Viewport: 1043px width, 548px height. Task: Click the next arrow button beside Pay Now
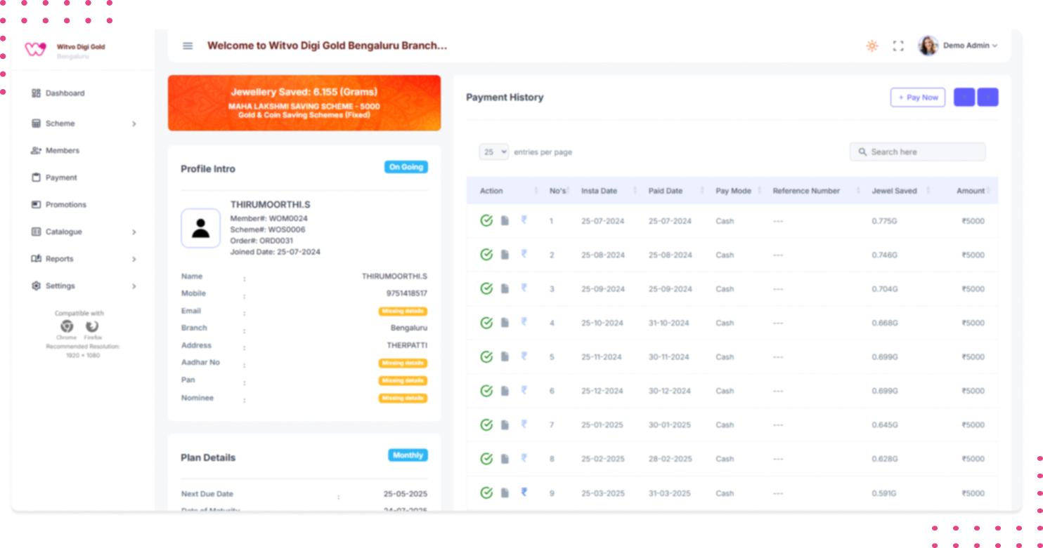(987, 98)
